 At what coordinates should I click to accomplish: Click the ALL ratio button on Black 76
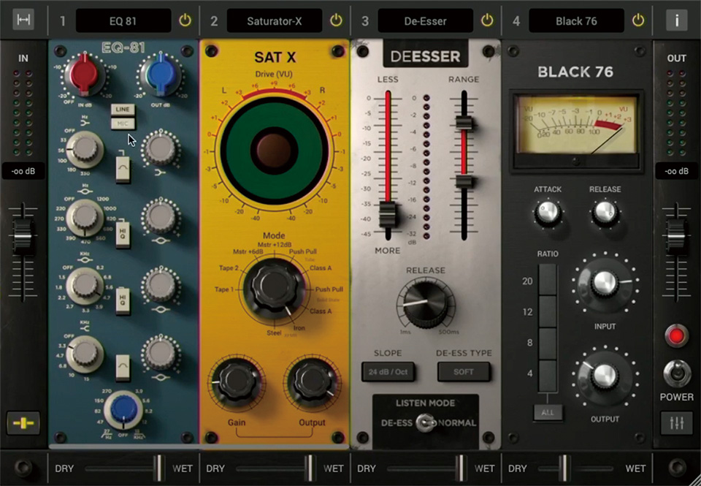tap(548, 413)
